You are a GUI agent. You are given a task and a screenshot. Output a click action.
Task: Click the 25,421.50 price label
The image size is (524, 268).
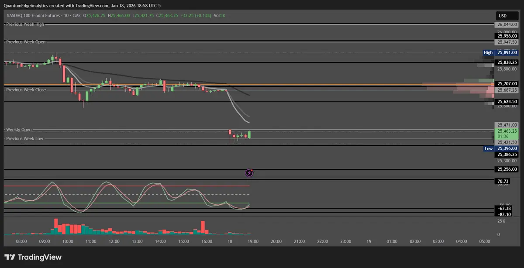click(x=507, y=142)
